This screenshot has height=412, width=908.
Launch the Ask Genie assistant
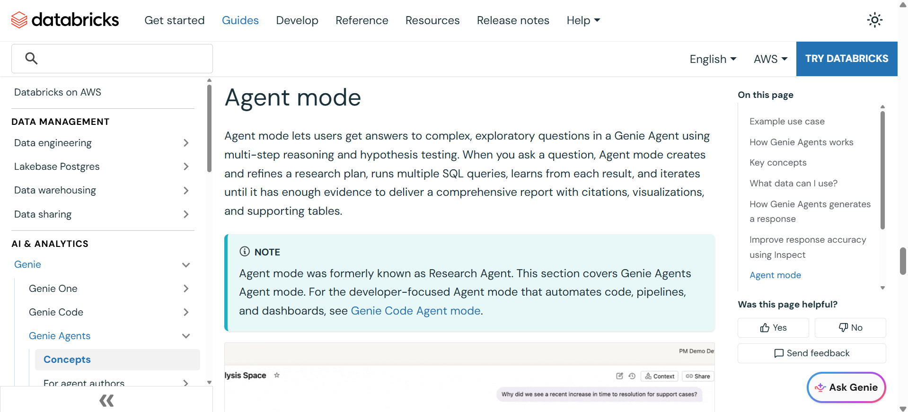846,387
